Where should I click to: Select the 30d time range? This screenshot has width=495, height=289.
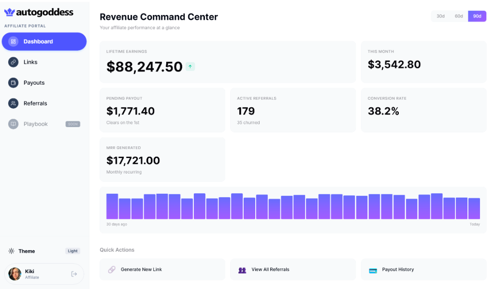pos(440,16)
